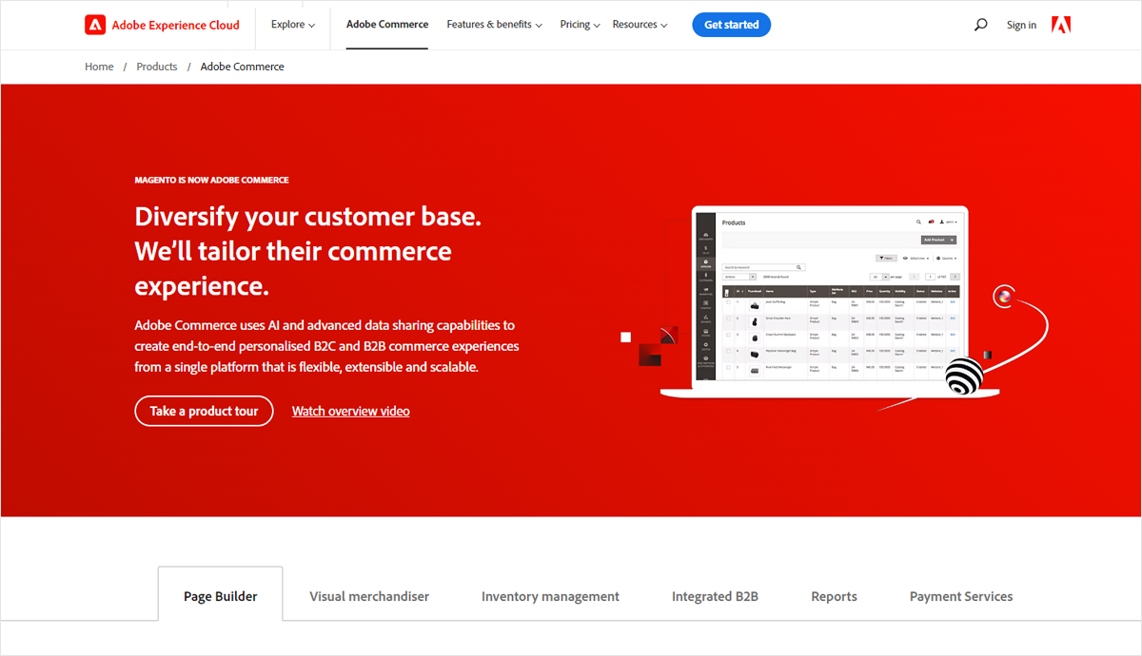
Task: Click the Adobe Commerce breadcrumb item
Action: (243, 67)
